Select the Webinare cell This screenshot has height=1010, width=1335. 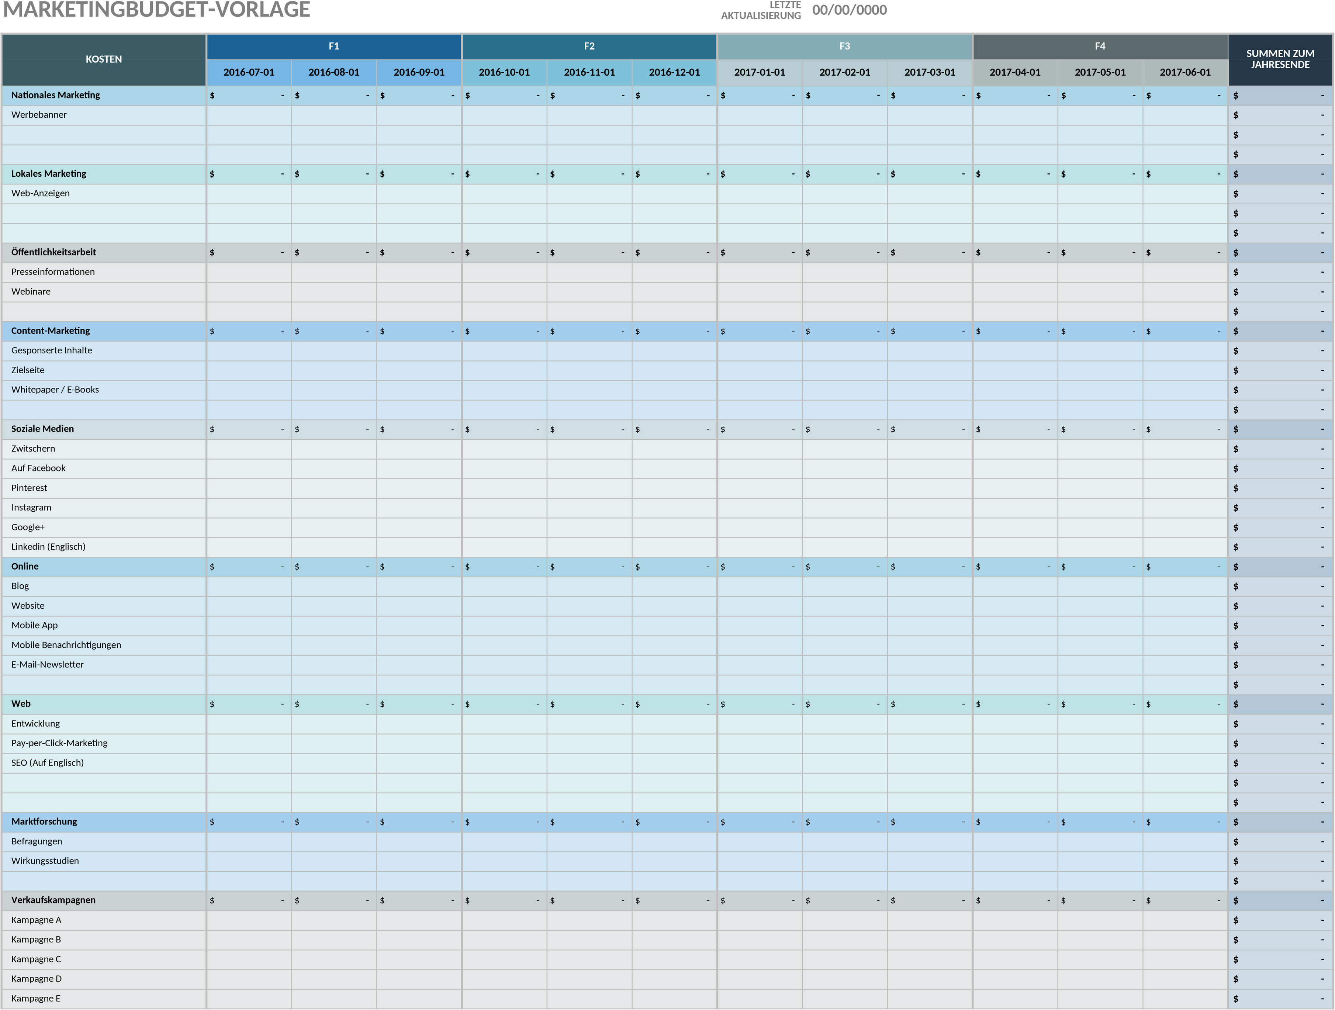pyautogui.click(x=104, y=291)
